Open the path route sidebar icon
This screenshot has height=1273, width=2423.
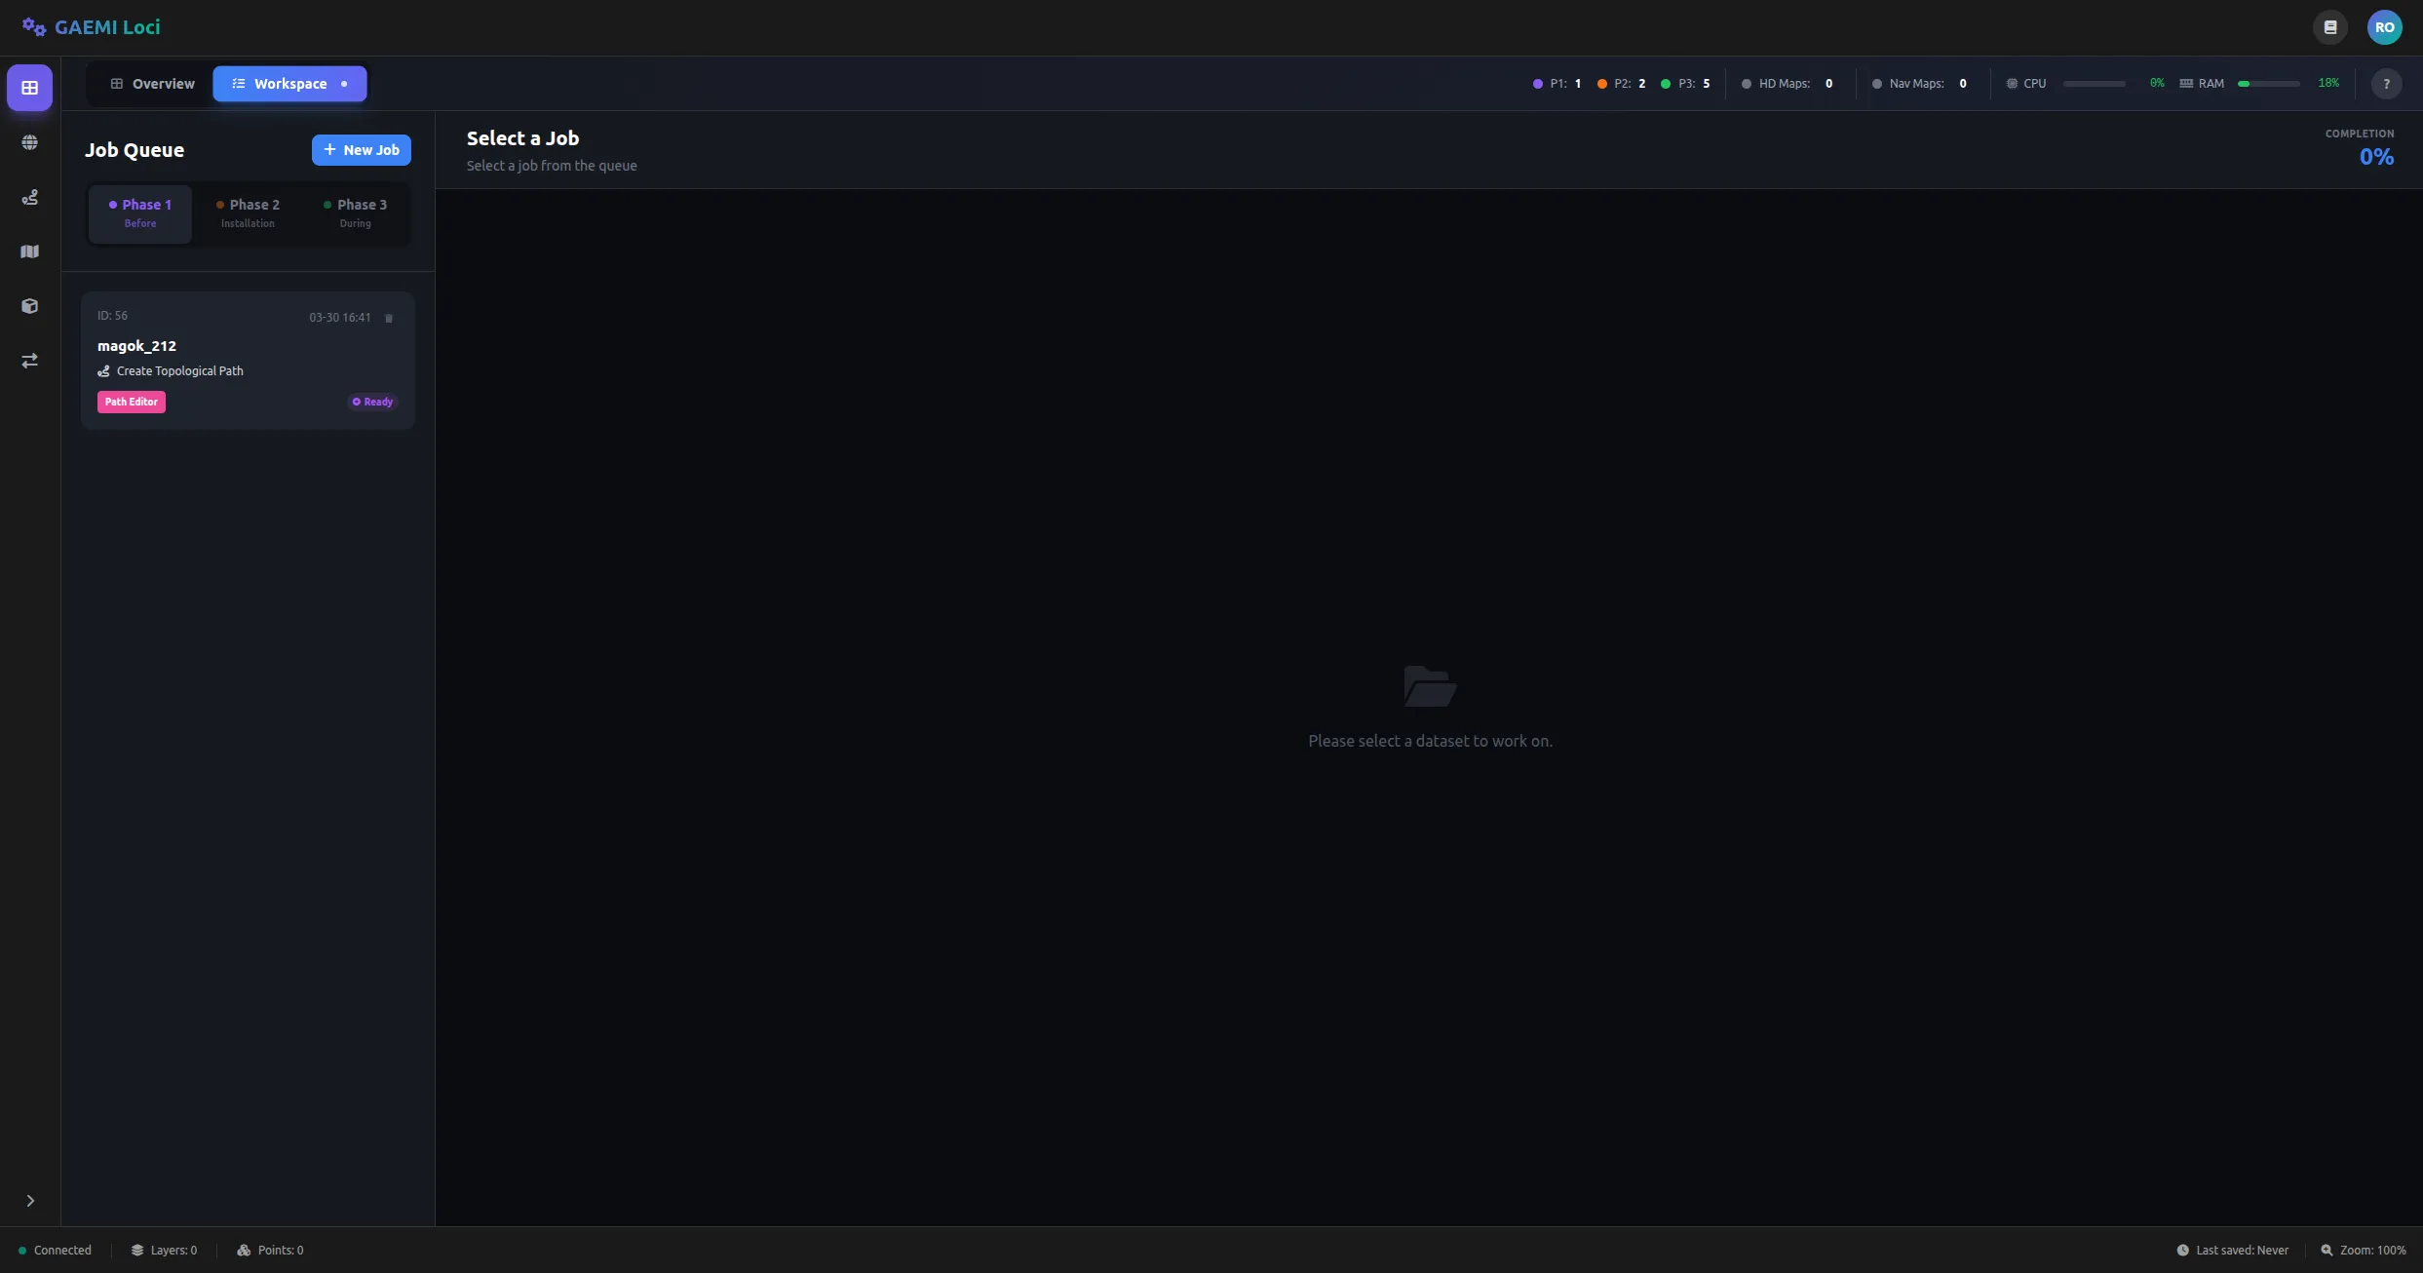pyautogui.click(x=30, y=197)
